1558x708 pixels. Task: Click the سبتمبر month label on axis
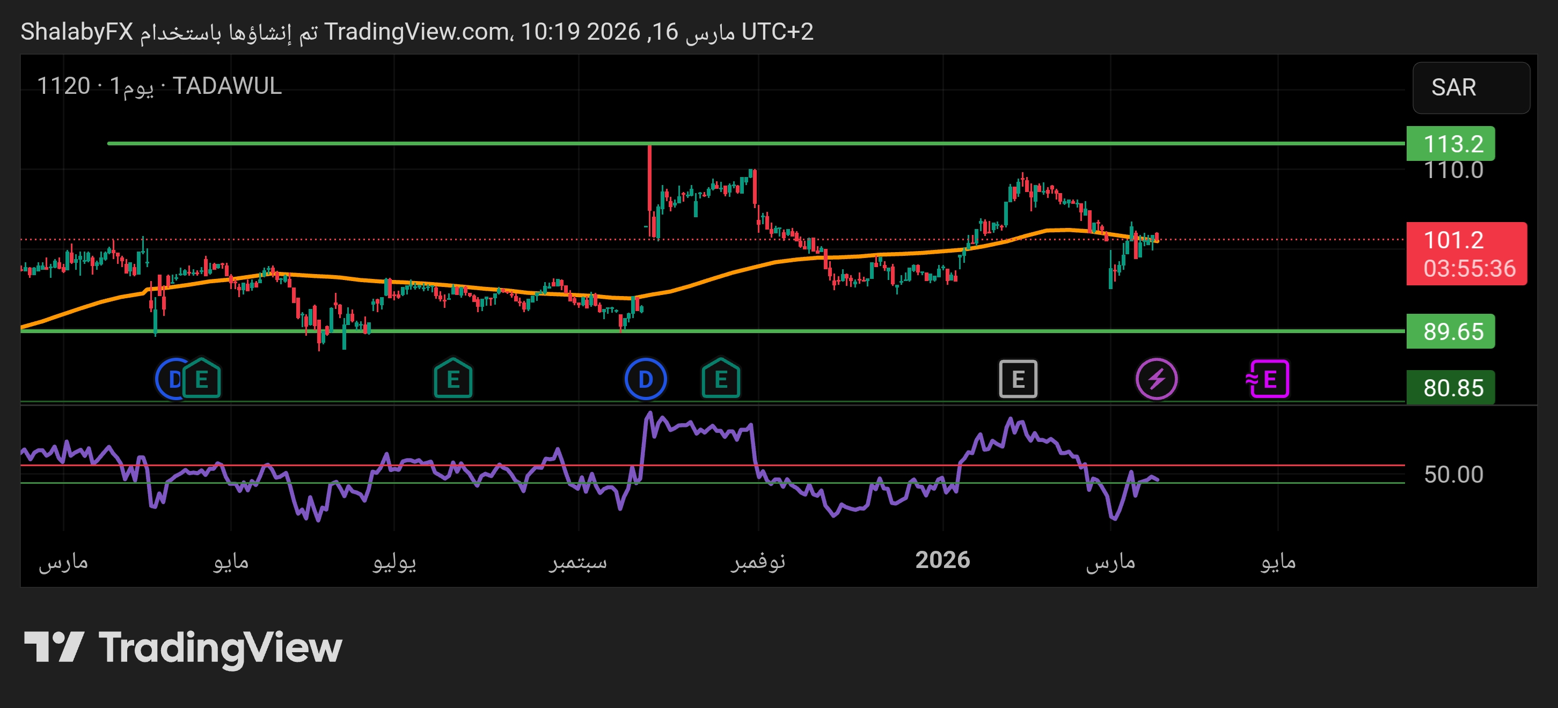tap(577, 561)
